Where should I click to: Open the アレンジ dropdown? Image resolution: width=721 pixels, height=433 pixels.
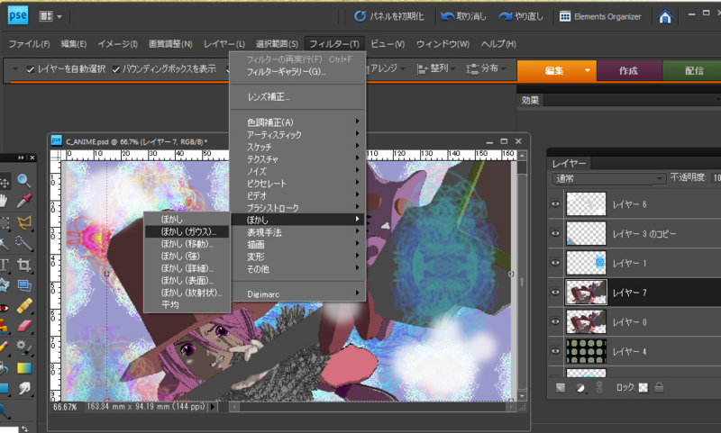(387, 68)
